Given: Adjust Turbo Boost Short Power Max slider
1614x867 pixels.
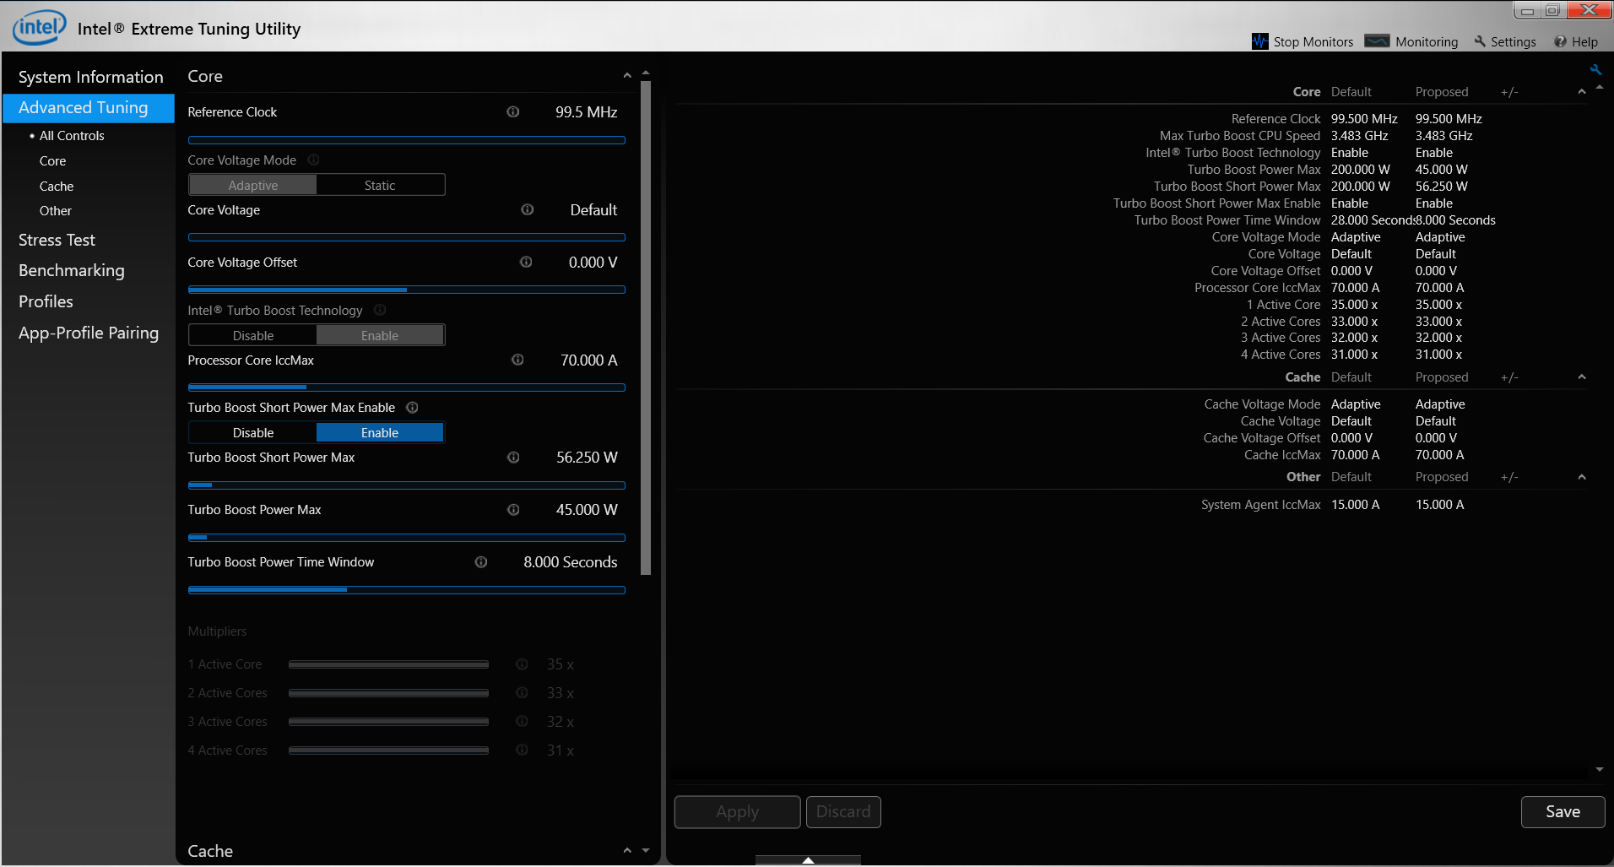Looking at the screenshot, I should click(406, 485).
